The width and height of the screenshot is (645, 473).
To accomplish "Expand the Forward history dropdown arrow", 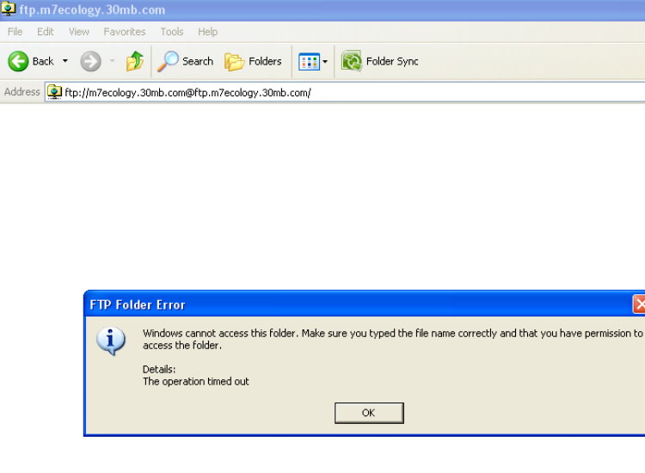I will point(112,61).
